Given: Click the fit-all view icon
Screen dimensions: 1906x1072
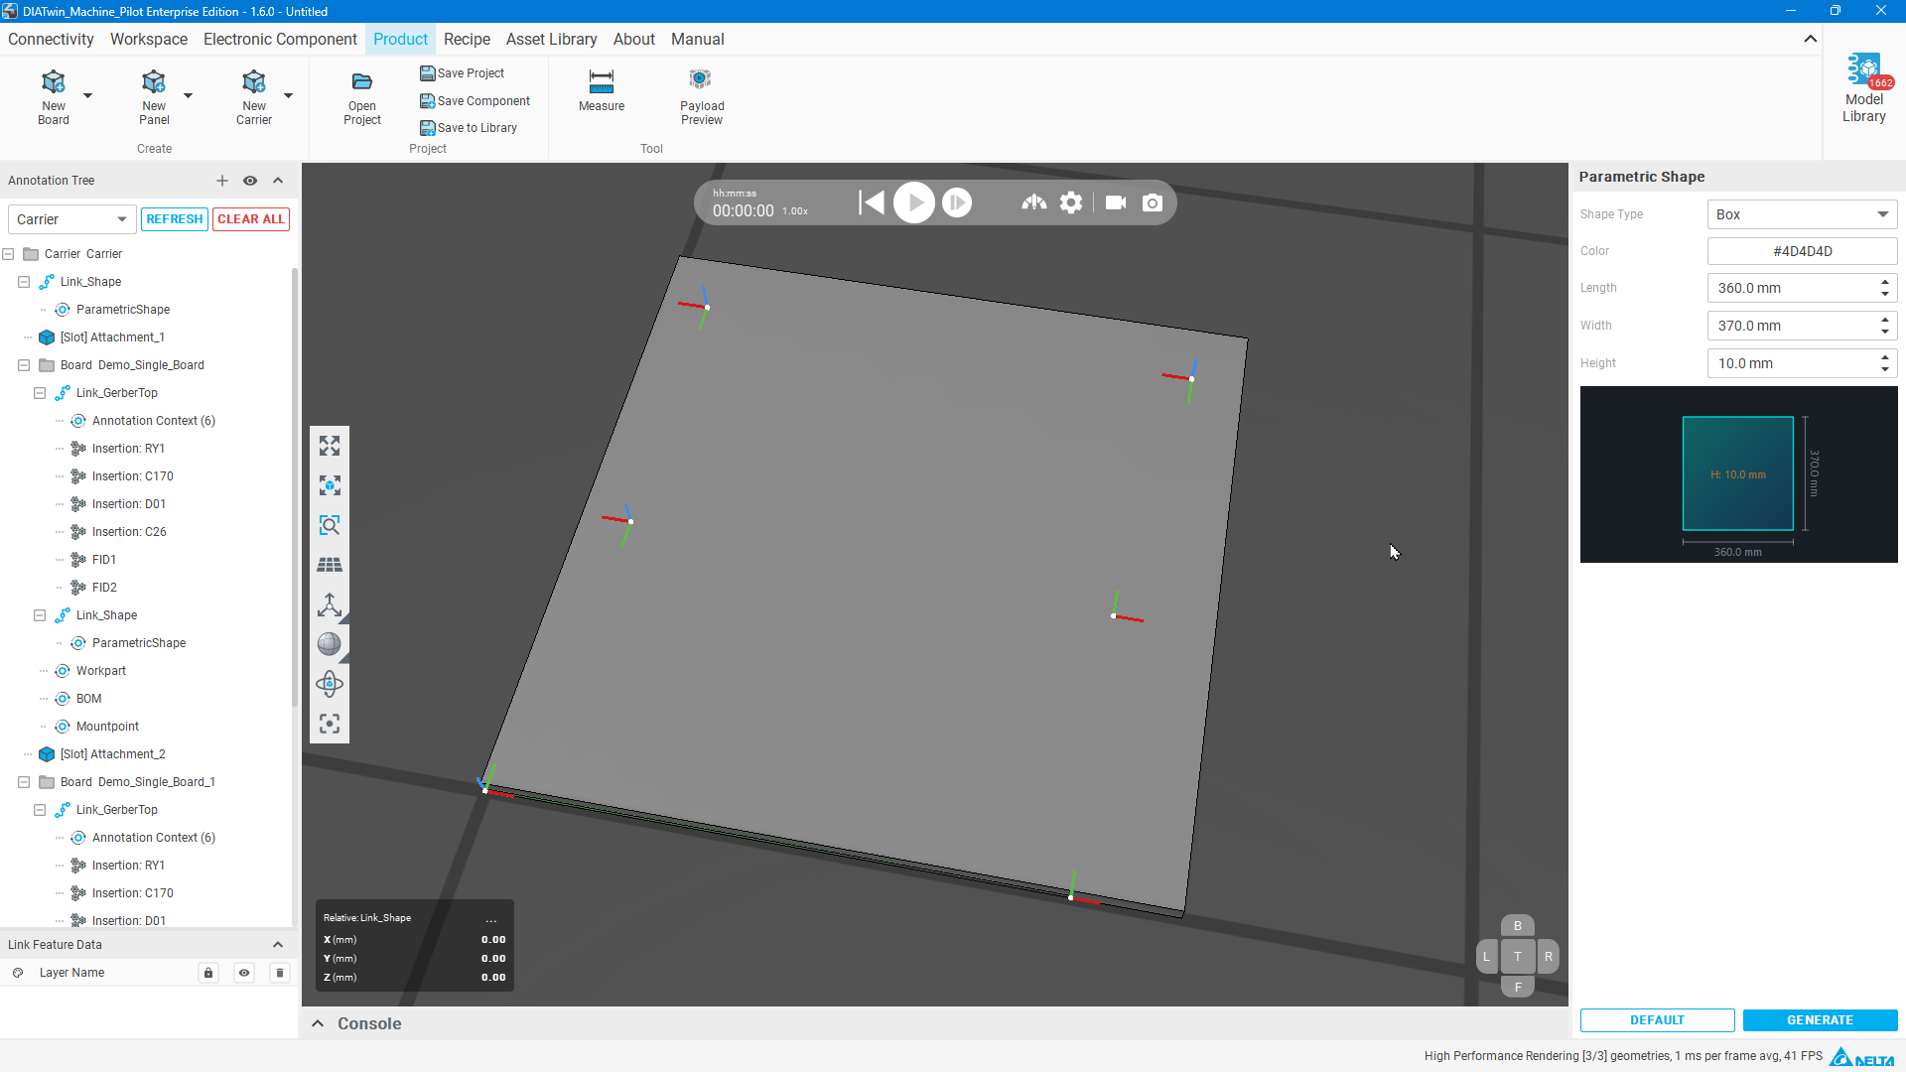Looking at the screenshot, I should point(330,446).
